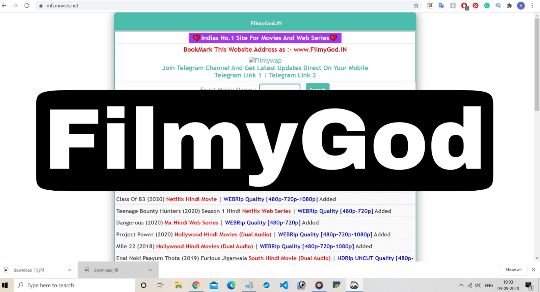Reload the mfzmovies.net page

[x=27, y=6]
